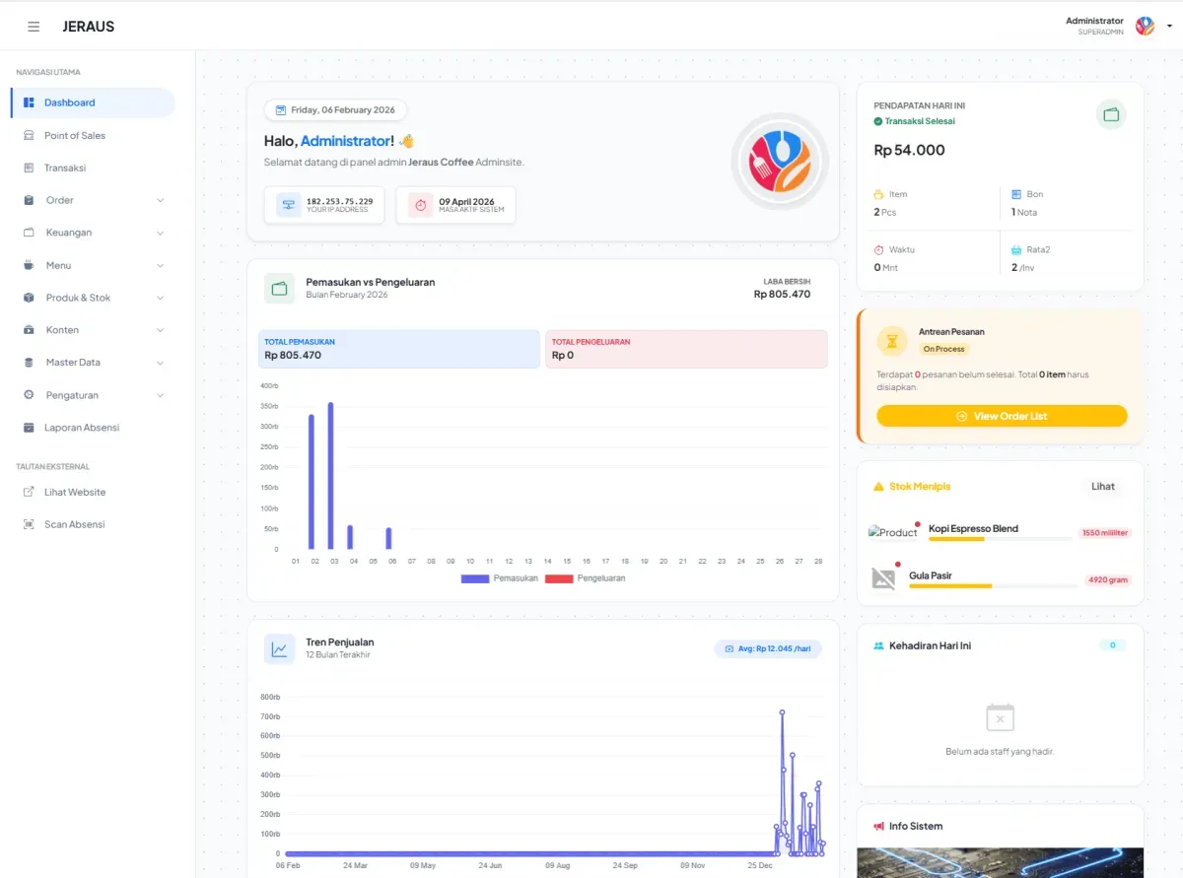Expand the Order menu
Screen dimensions: 1183x878
pos(93,200)
